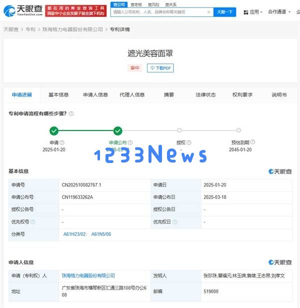This screenshot has height=308, width=300.
Task: Click the address cell 广东省珠海市横琴新区
Action: (104, 291)
